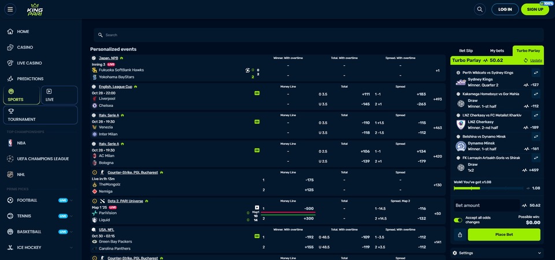Viewport: 555px width, 260px height.
Task: Open the AC Milan vs Bologna stats icon
Action: 257,150
